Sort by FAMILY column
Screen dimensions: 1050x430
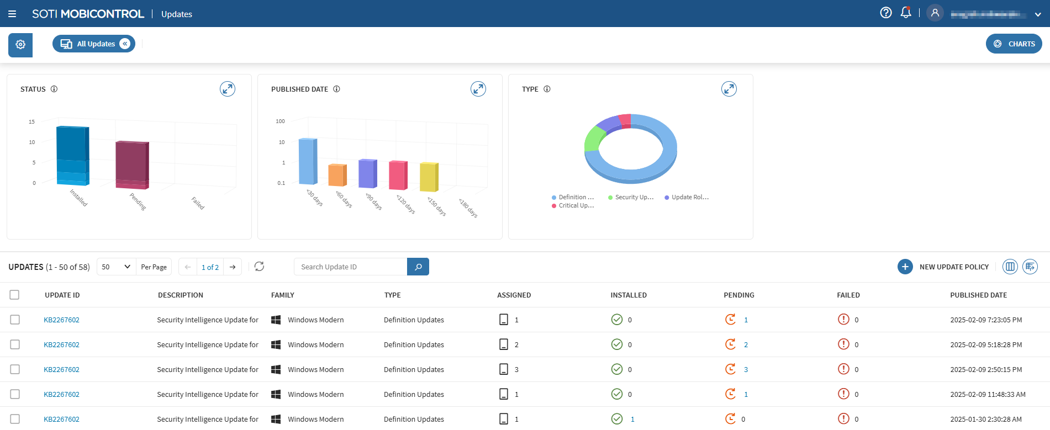point(283,295)
